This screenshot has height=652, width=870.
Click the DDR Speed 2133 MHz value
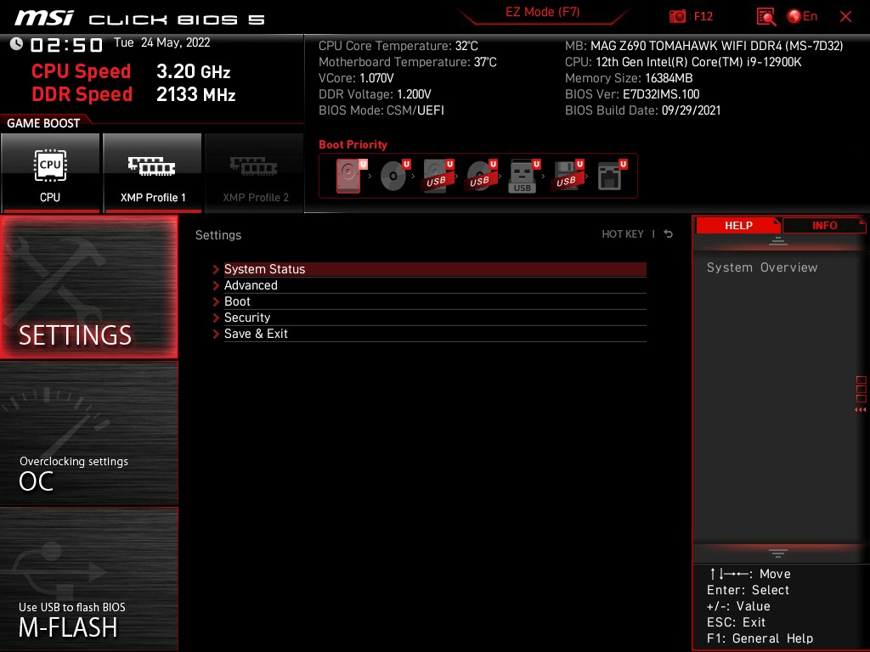(196, 95)
